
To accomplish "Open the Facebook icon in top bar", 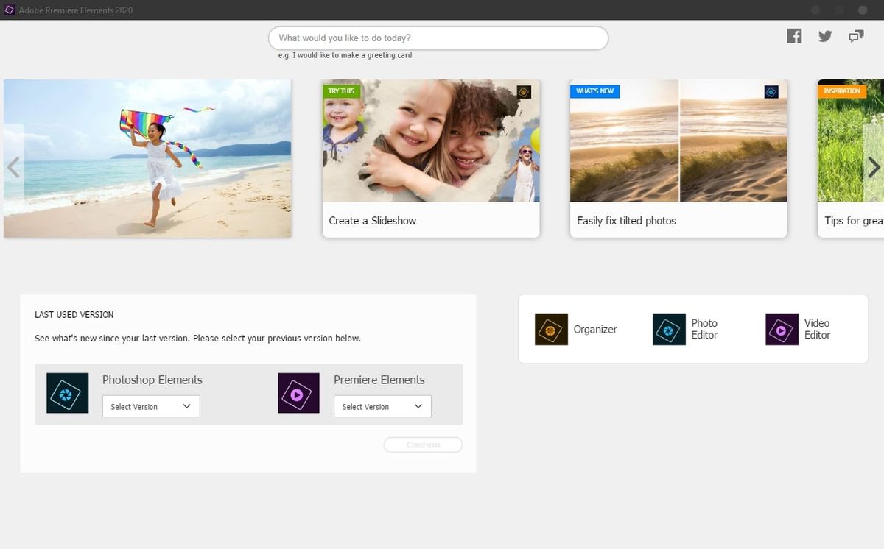I will tap(794, 36).
